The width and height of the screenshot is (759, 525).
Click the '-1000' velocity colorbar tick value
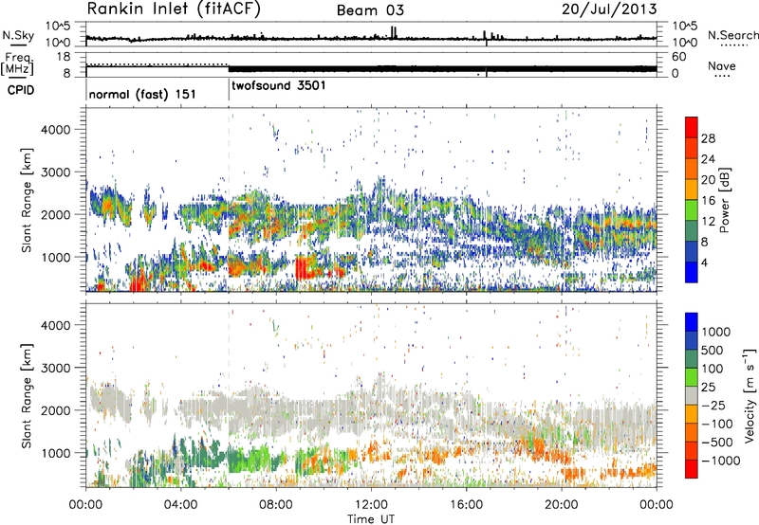(x=720, y=461)
